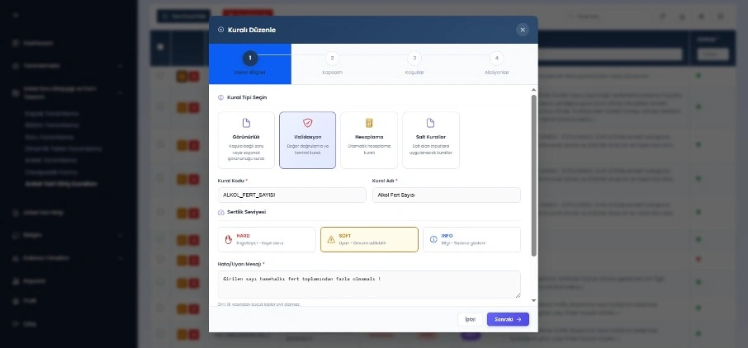748x348 pixels.
Task: Click the Hata/Uyarı Mesajı text area
Action: [x=369, y=284]
